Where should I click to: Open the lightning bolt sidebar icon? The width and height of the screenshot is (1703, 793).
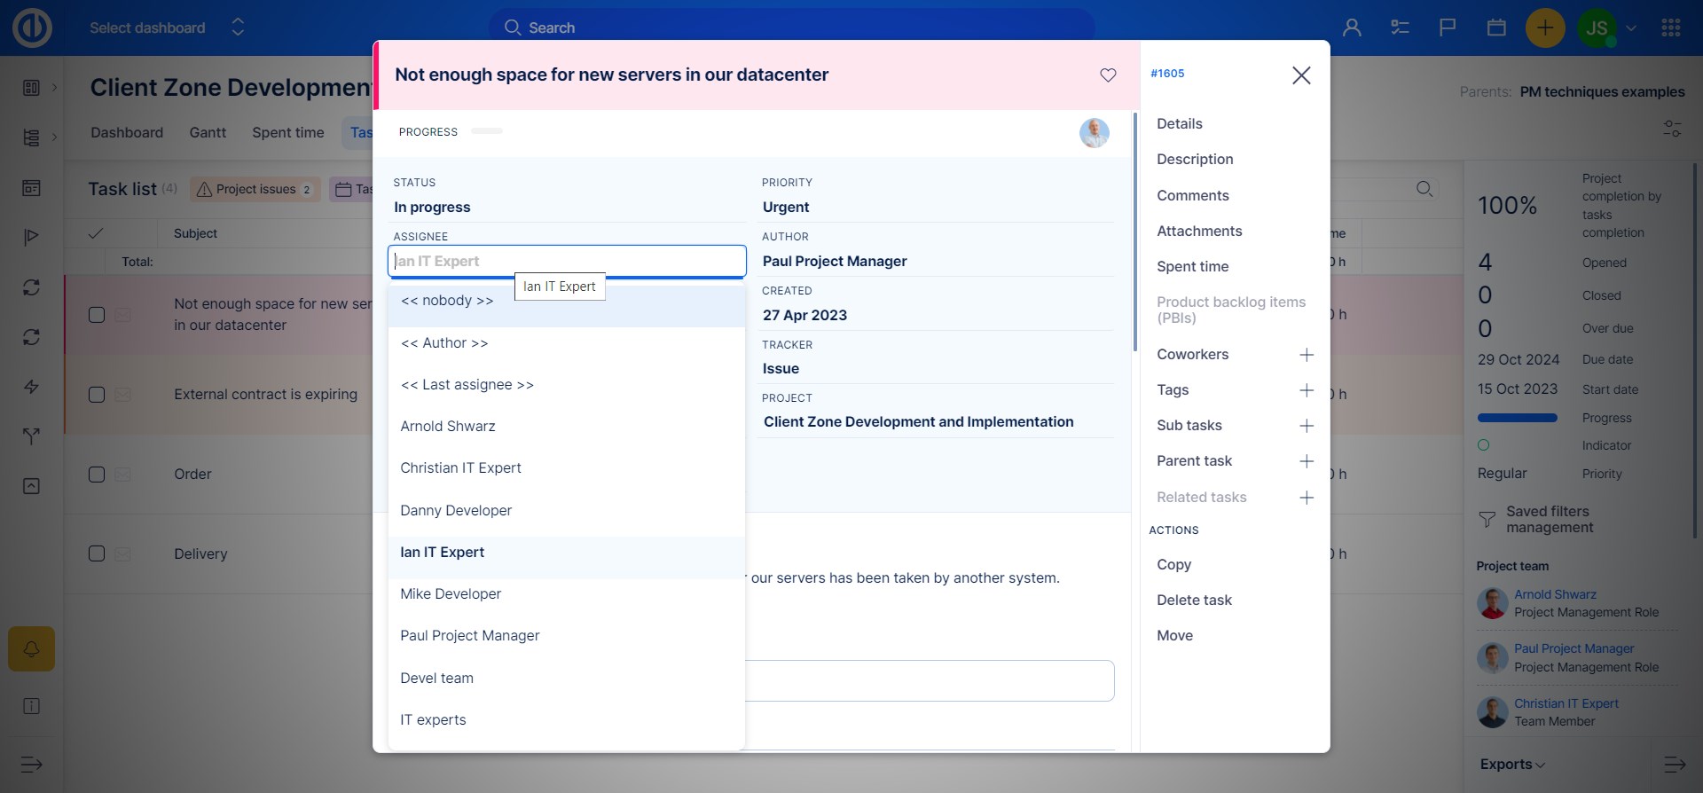click(32, 387)
